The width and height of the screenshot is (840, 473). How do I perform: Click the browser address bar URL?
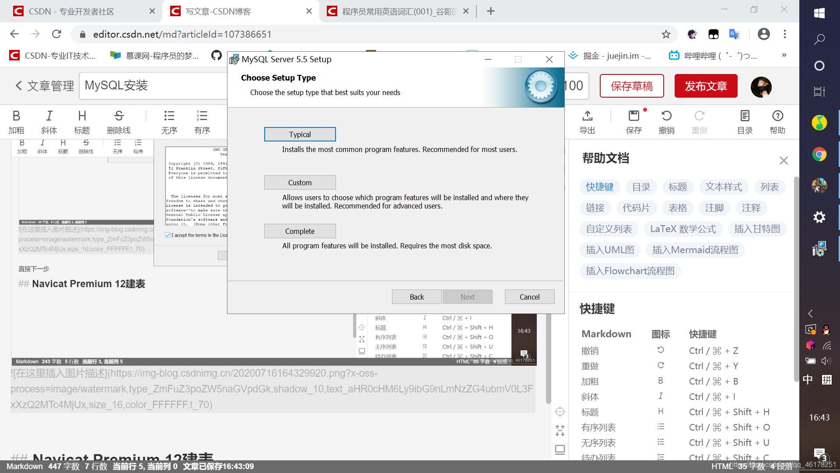pyautogui.click(x=182, y=34)
